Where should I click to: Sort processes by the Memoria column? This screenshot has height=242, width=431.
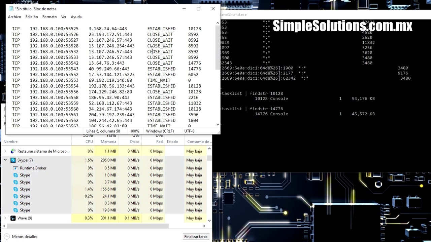(108, 142)
